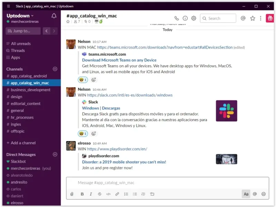Open the What's New gift icon
Image resolution: width=276 pixels, height=207 pixels.
coord(270,18)
